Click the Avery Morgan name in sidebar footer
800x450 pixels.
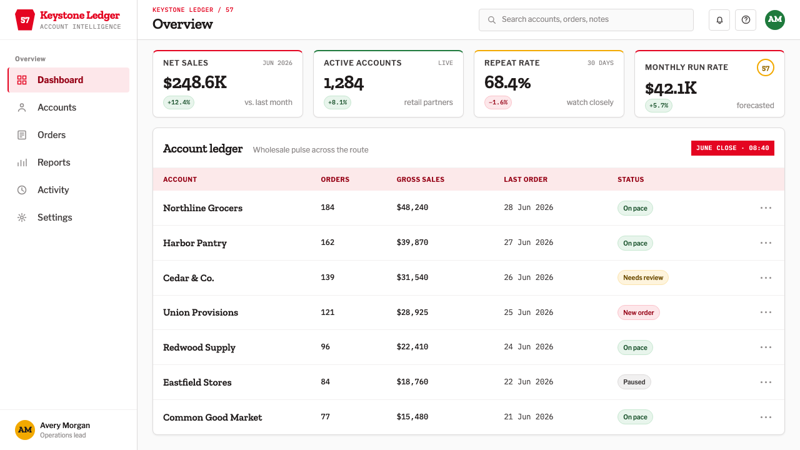65,426
